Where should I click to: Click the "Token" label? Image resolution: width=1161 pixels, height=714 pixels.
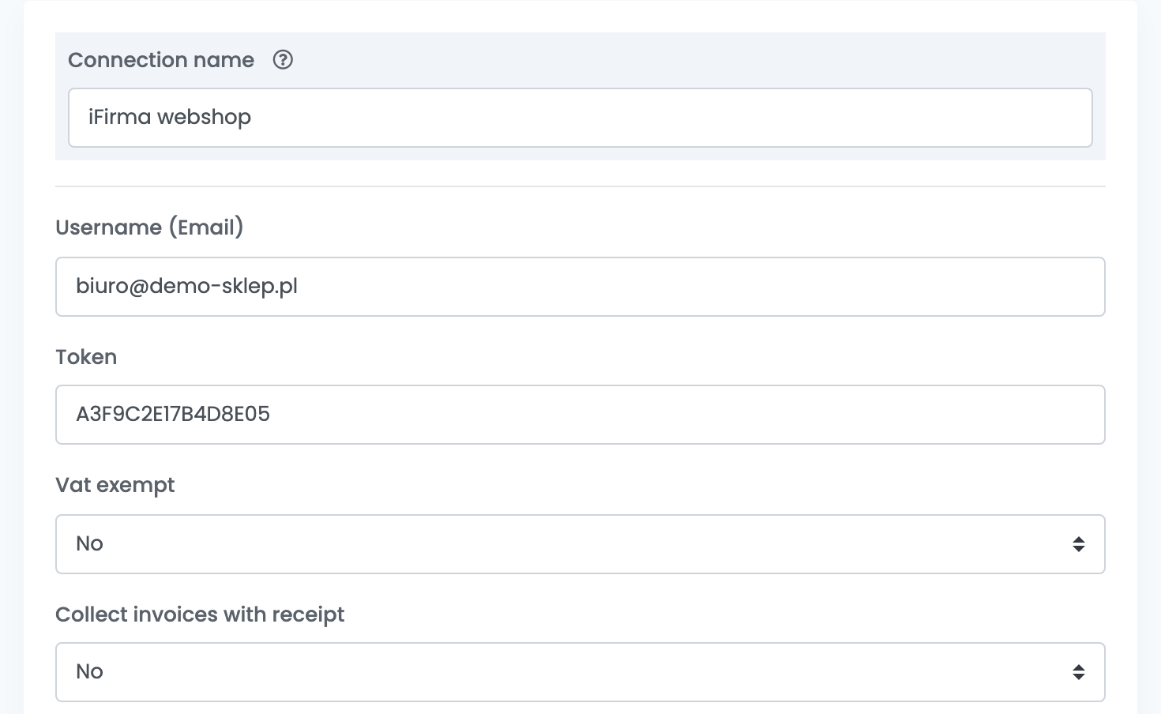pyautogui.click(x=86, y=357)
